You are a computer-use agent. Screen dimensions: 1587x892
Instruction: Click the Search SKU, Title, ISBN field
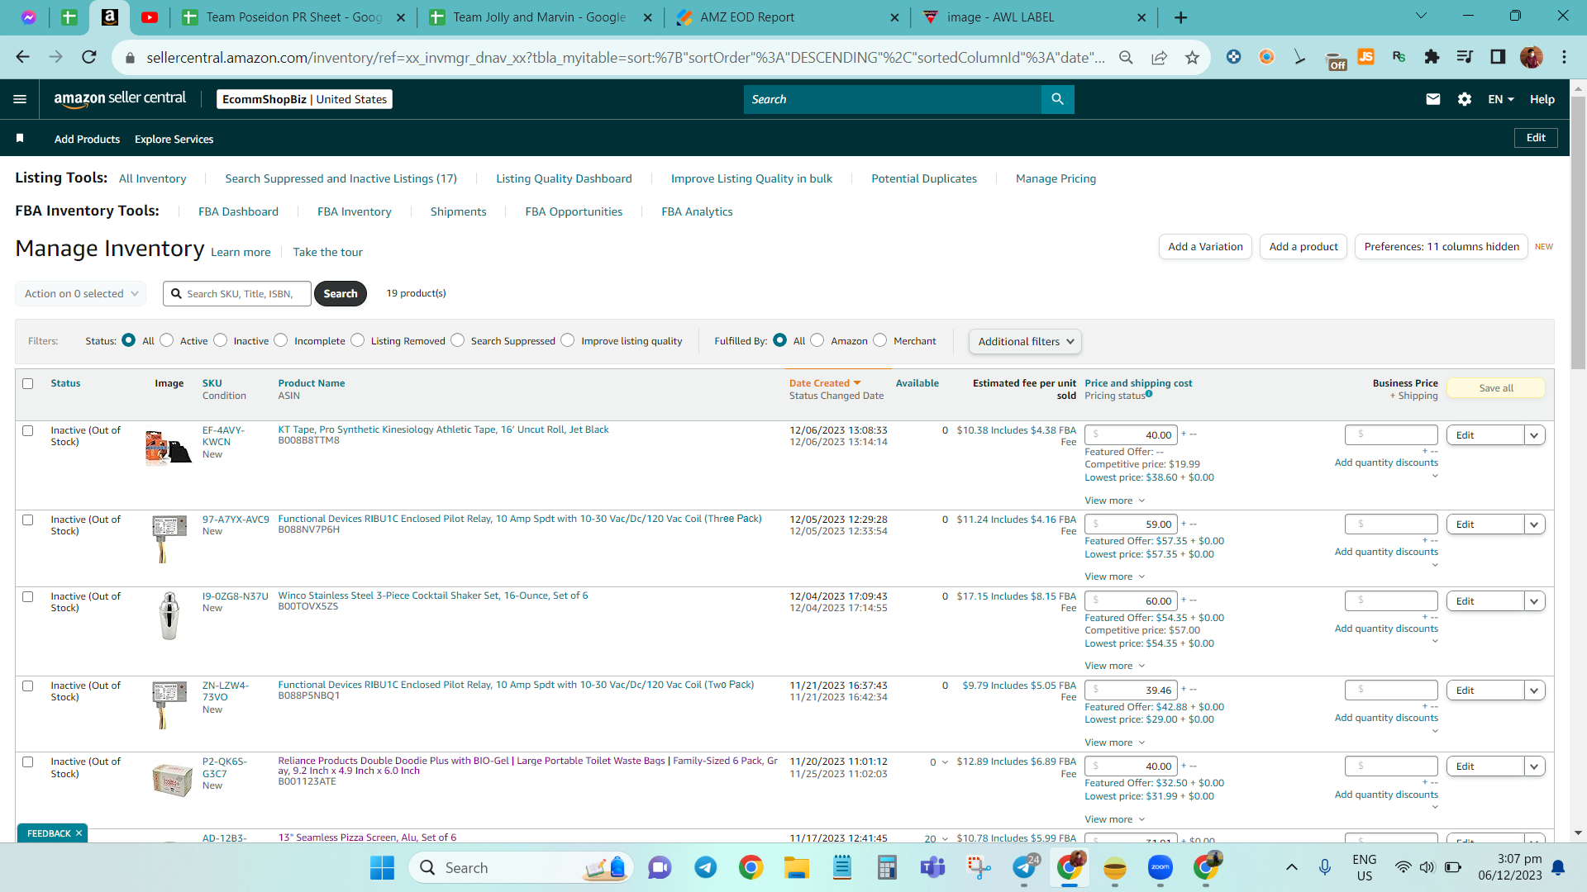coord(237,293)
